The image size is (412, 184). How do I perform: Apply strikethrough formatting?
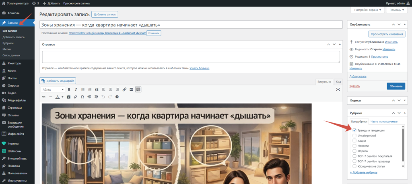coord(43,97)
